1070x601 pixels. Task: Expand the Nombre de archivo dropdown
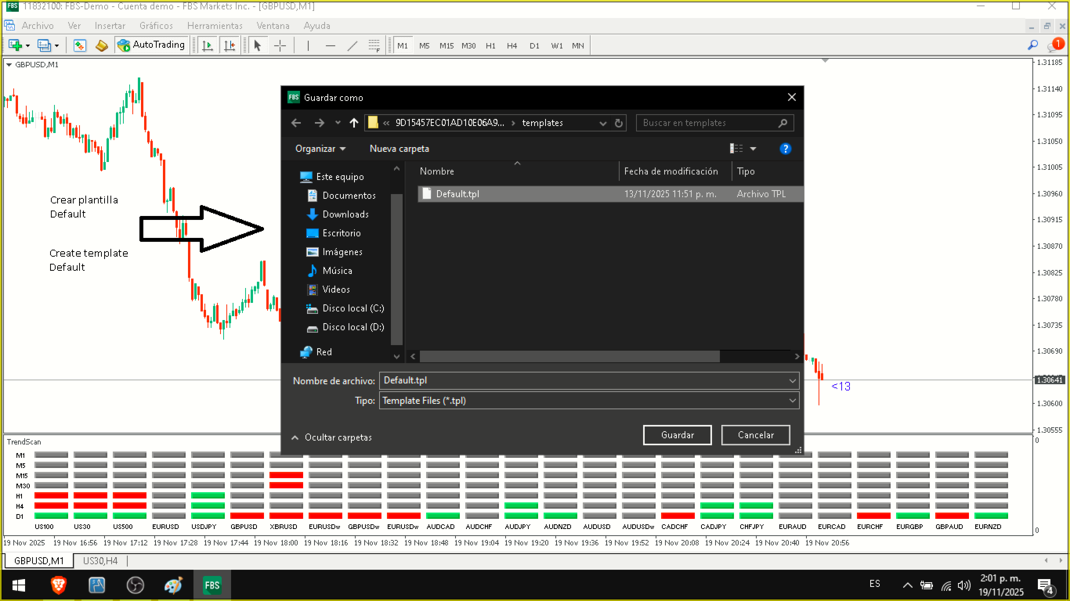[793, 380]
